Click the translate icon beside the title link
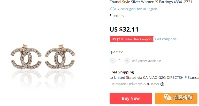This screenshot has height=106, width=199. 112,9
